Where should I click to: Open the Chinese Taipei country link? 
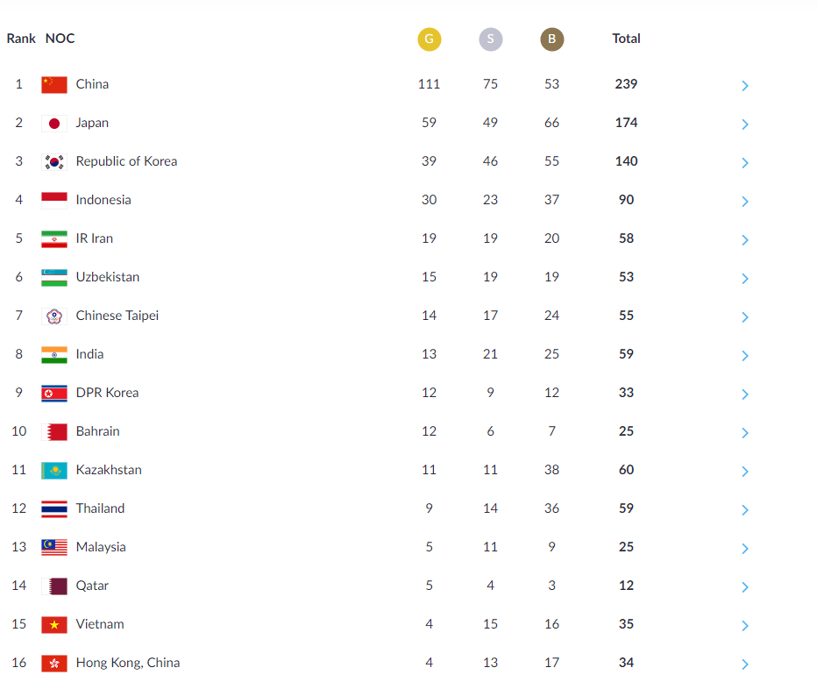(117, 316)
